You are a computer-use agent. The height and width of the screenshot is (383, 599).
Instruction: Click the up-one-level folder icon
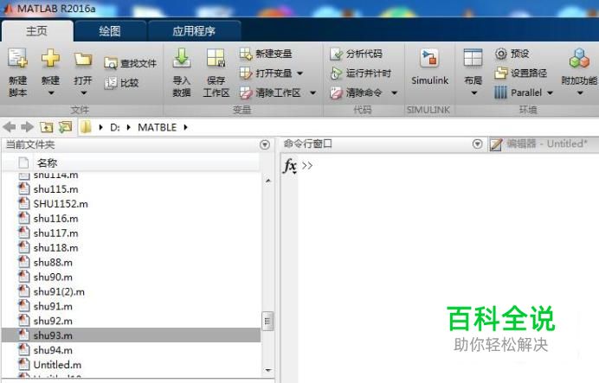[x=47, y=127]
